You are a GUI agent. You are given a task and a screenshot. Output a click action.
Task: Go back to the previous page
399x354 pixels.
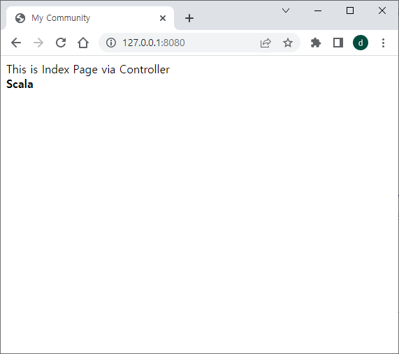16,43
